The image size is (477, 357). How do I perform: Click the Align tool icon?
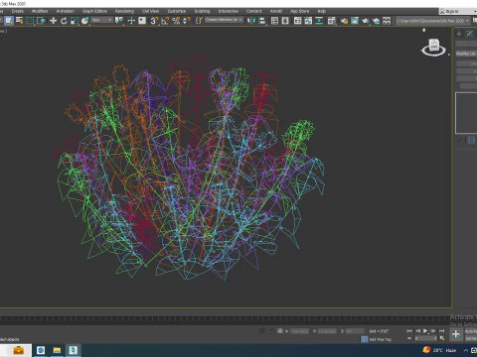[262, 21]
